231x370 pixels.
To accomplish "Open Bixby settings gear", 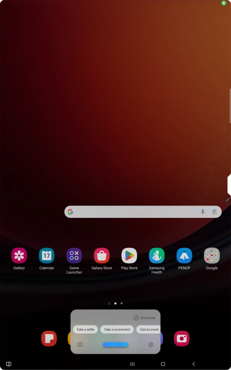I will pyautogui.click(x=151, y=345).
